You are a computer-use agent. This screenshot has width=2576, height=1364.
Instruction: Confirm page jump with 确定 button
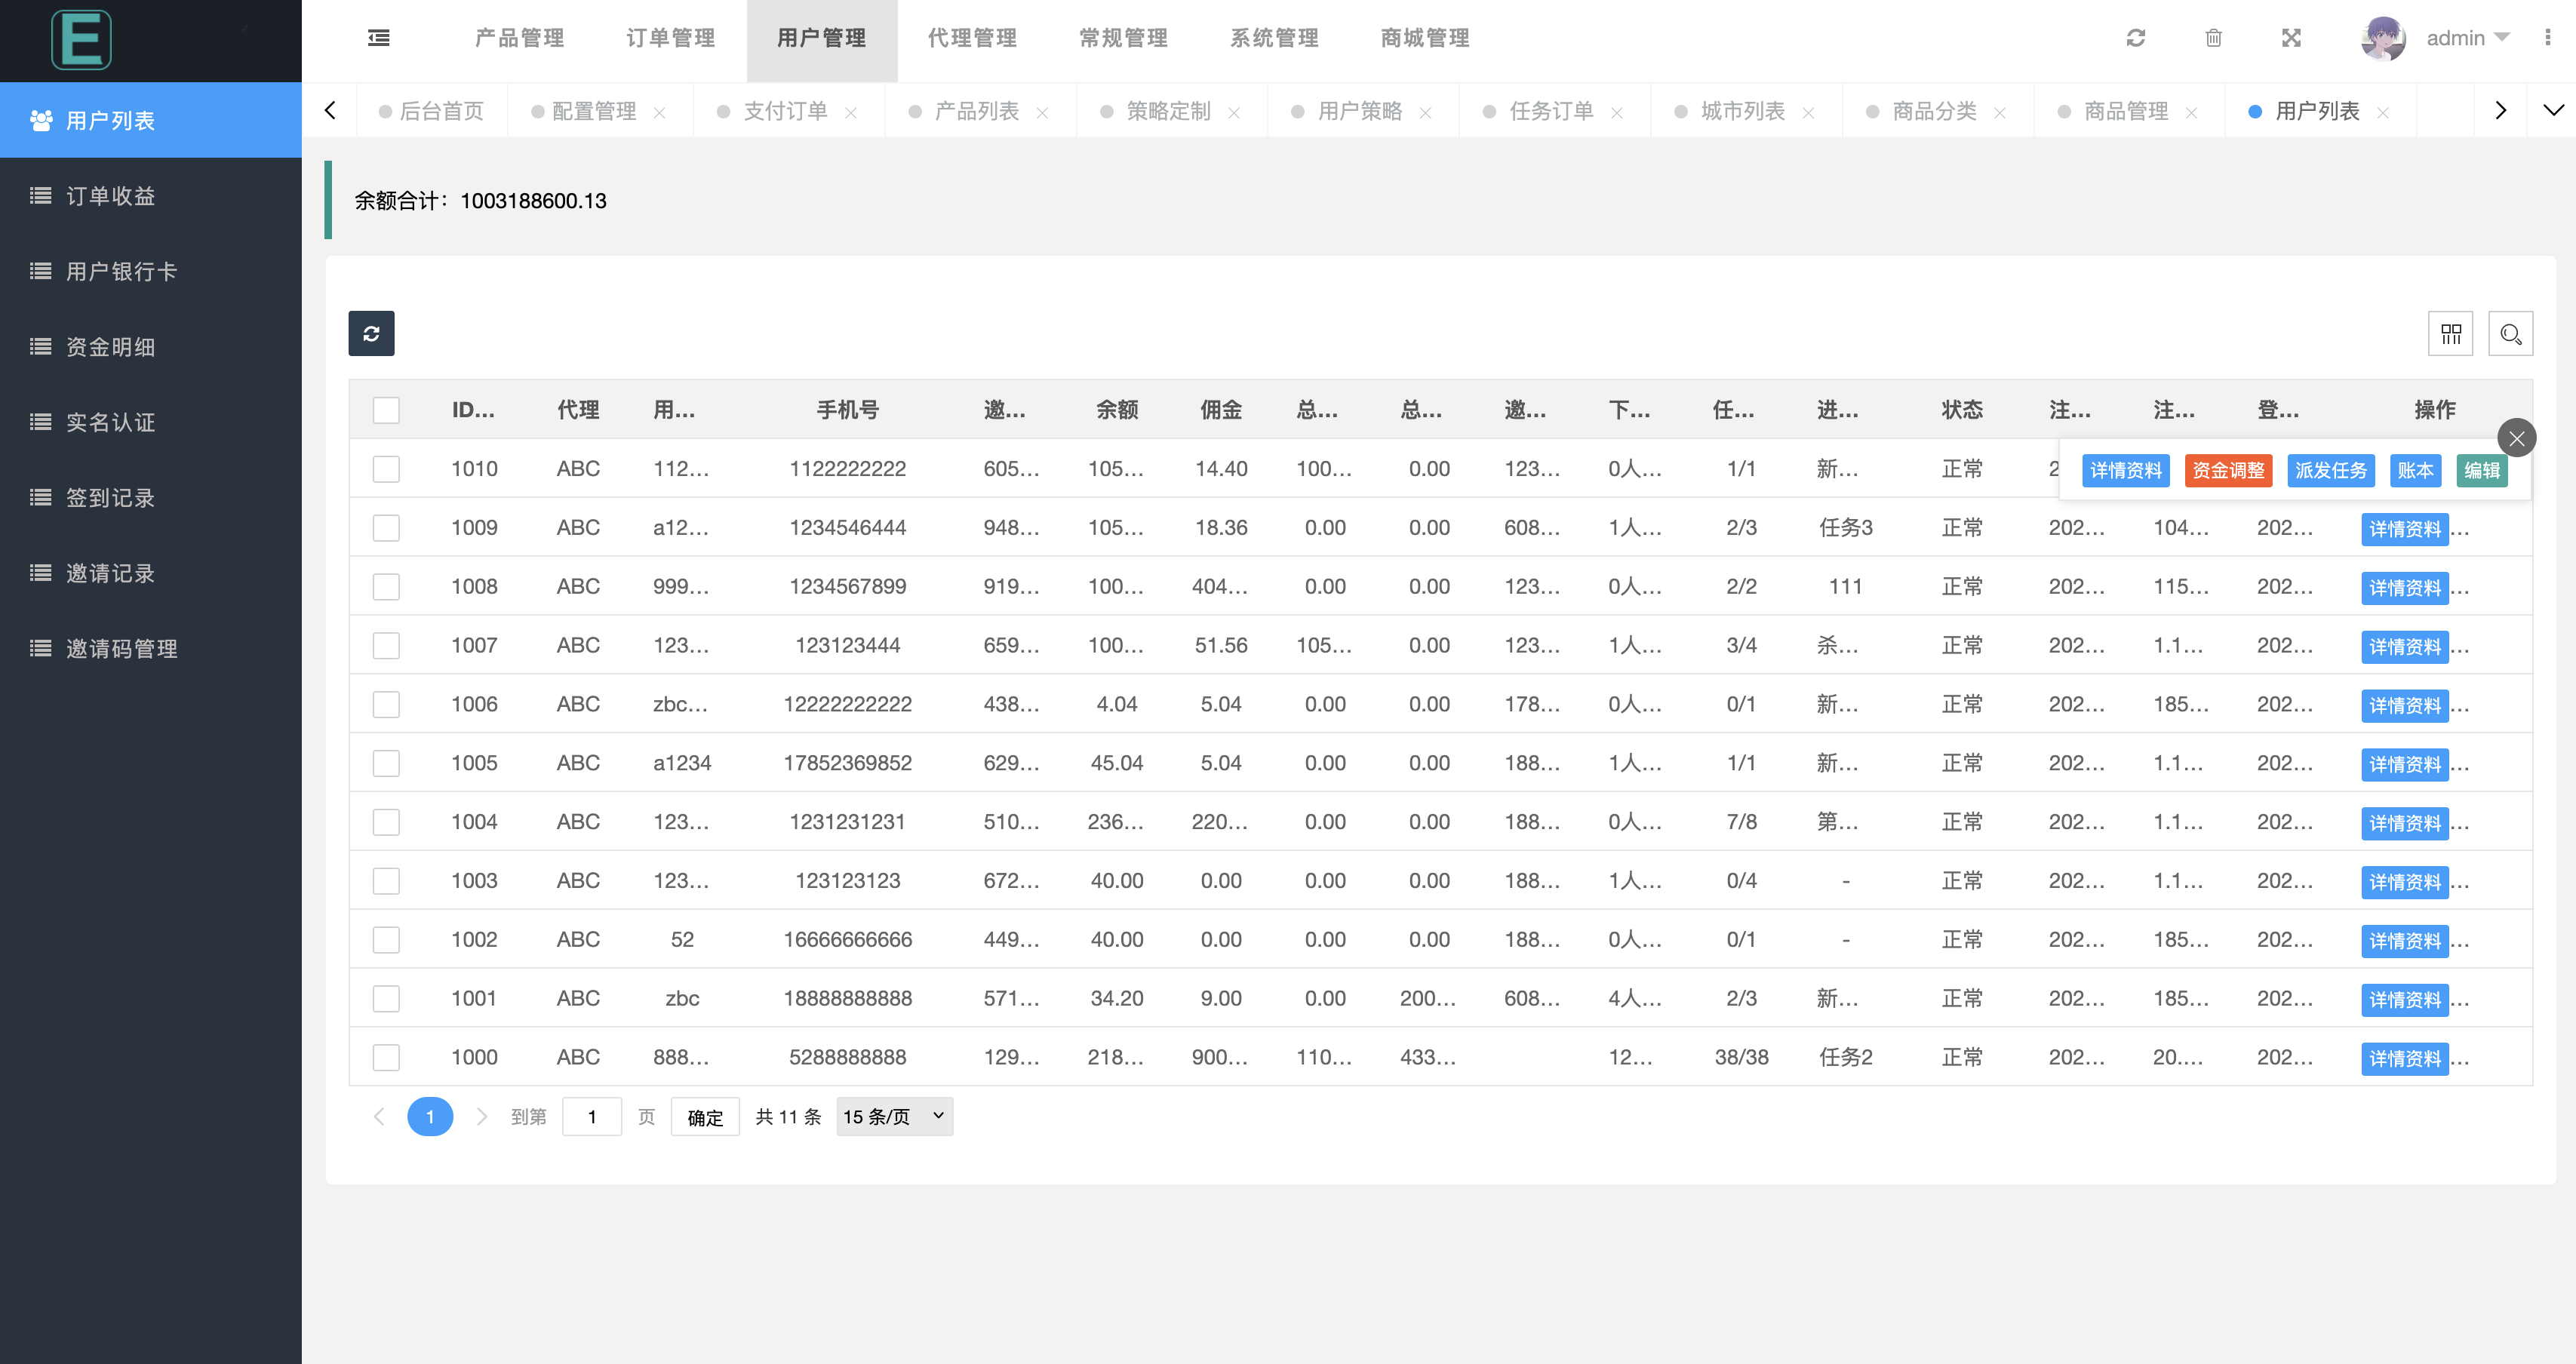tap(705, 1116)
